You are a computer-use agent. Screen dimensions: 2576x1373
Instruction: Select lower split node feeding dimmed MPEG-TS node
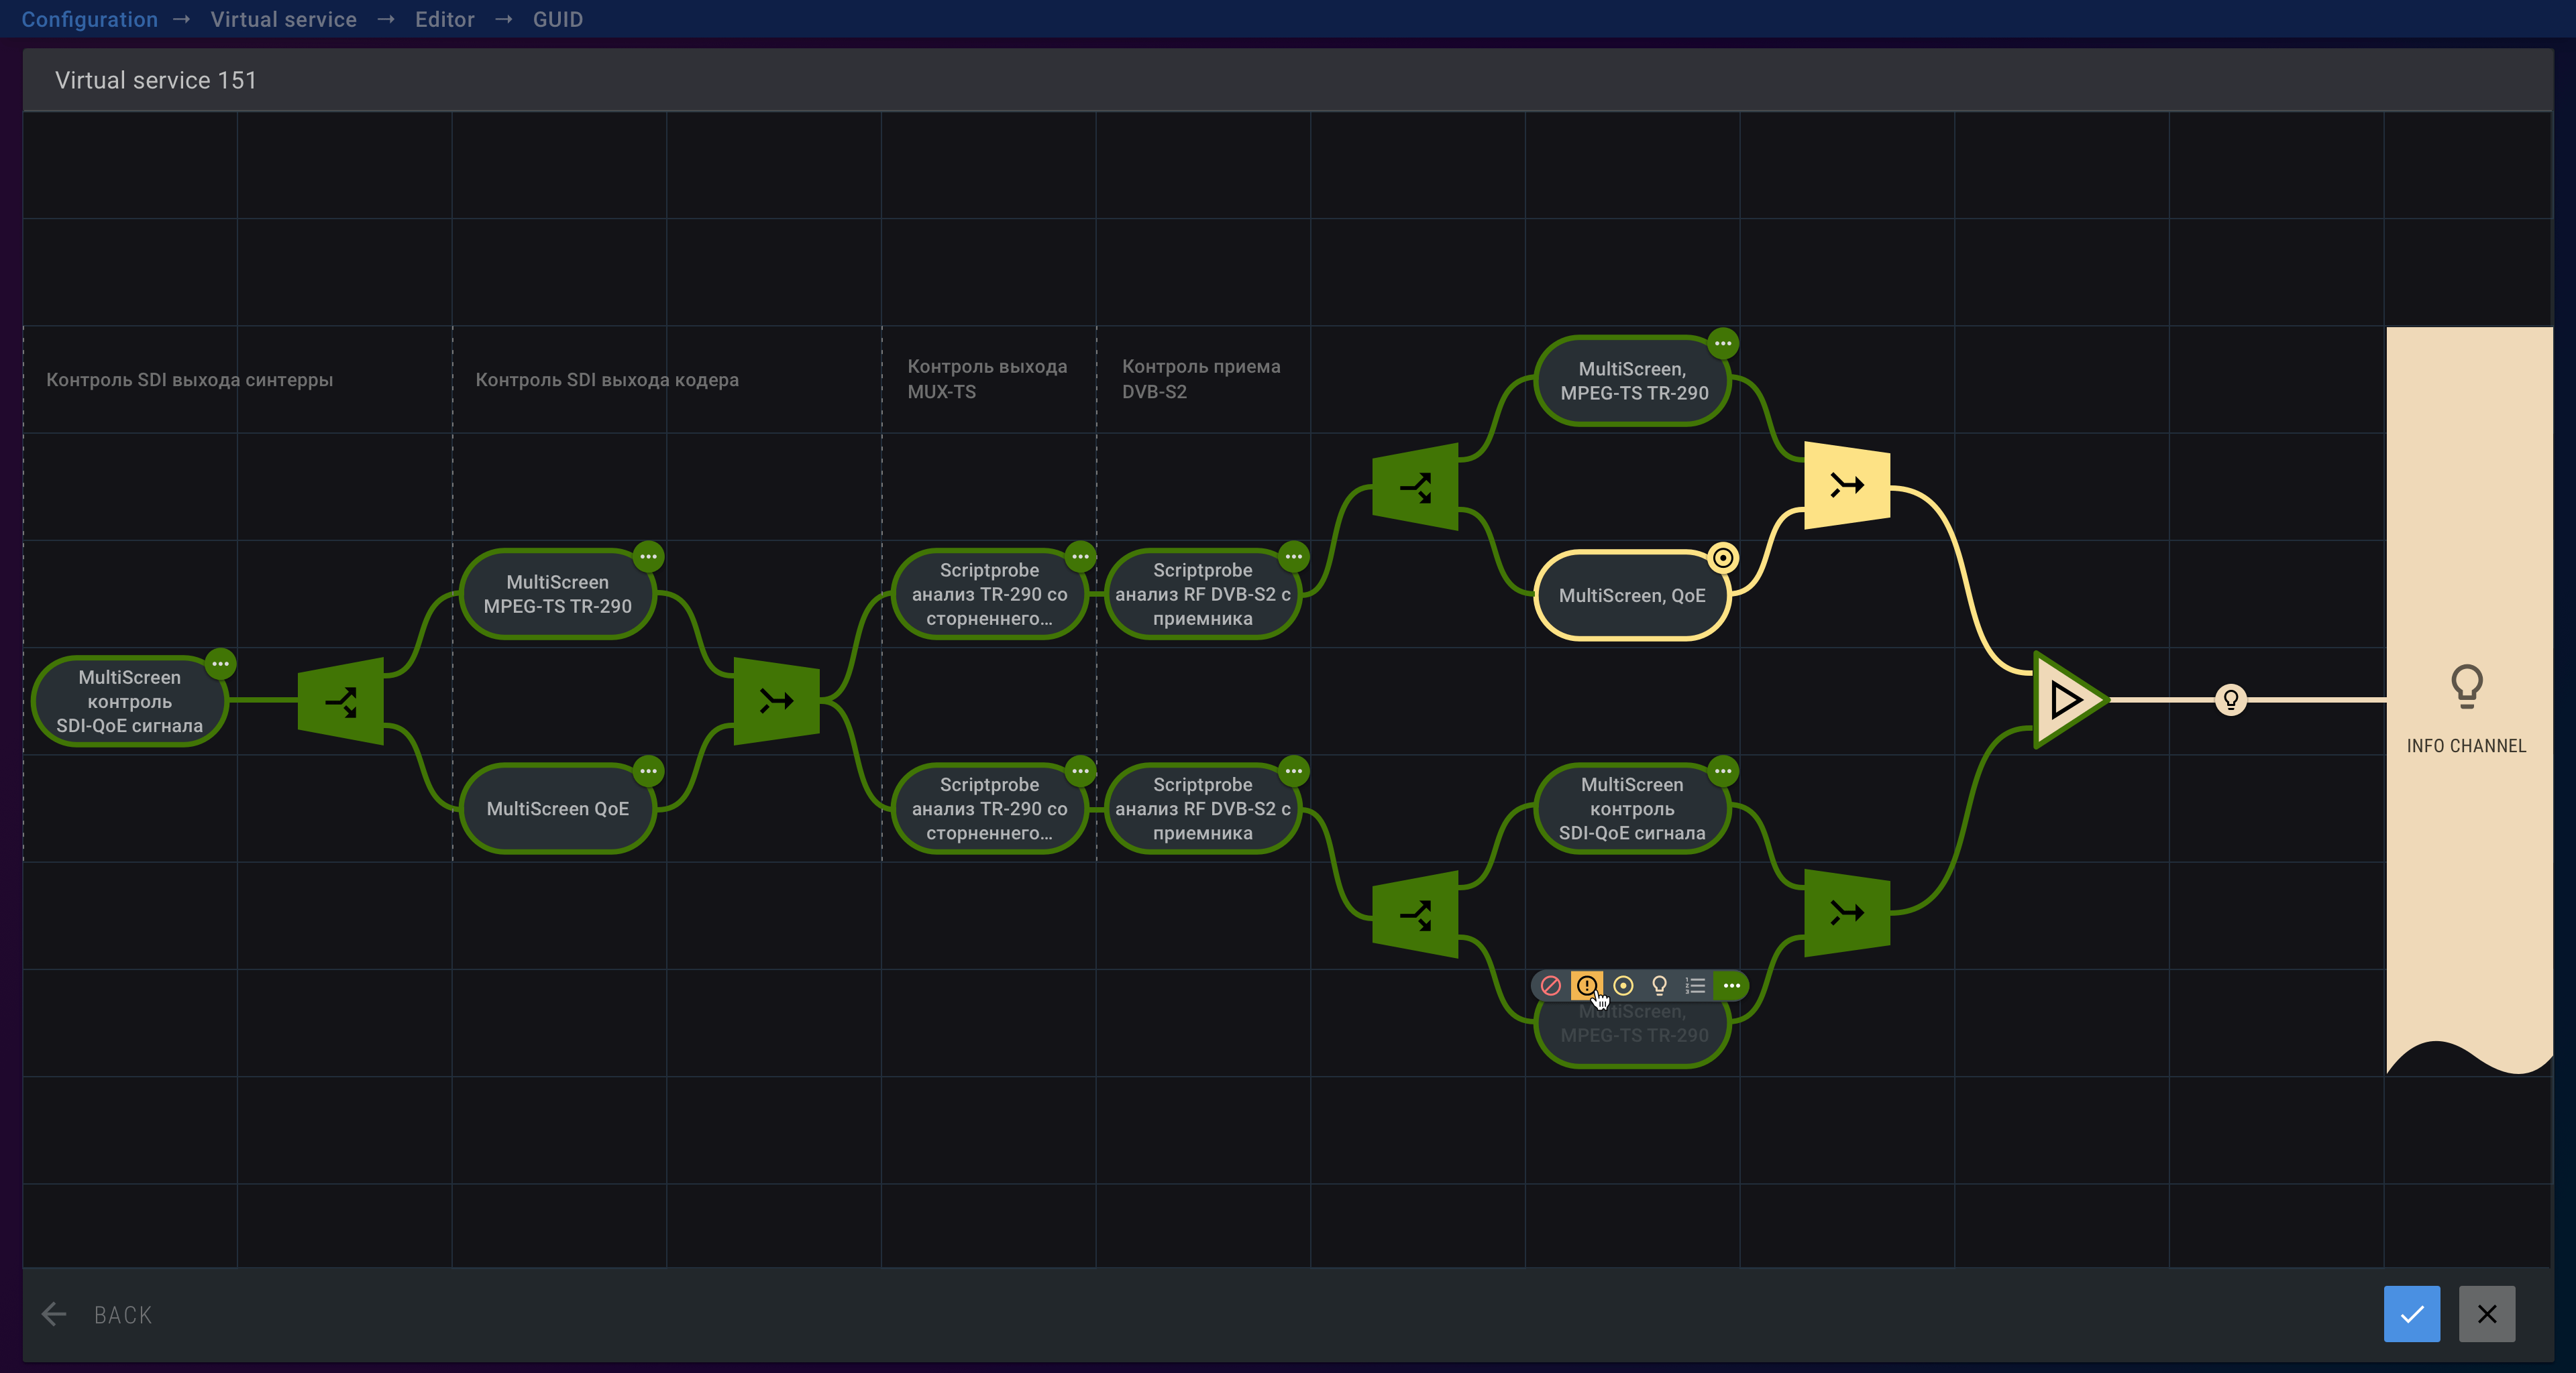pos(1415,914)
